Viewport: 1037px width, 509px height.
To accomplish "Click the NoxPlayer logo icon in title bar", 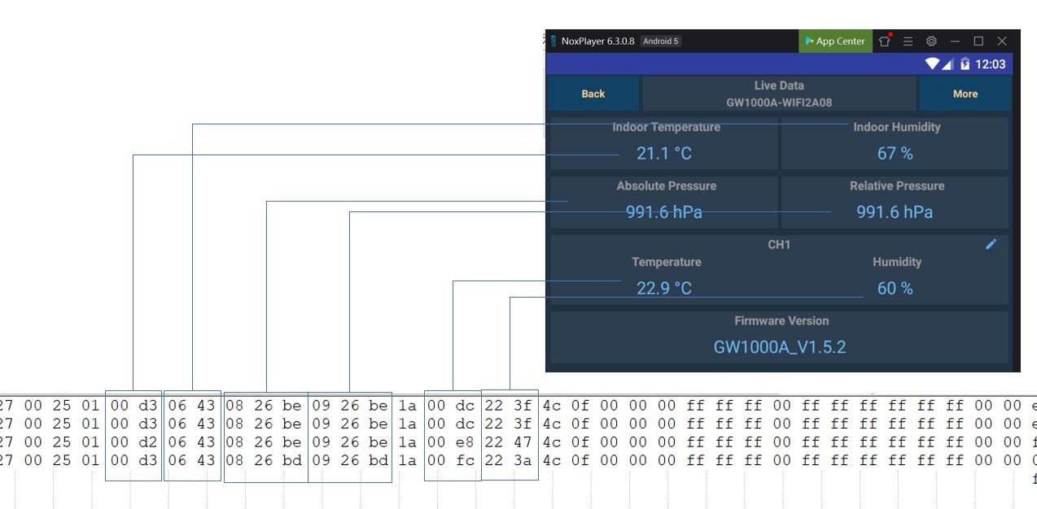I will click(553, 41).
